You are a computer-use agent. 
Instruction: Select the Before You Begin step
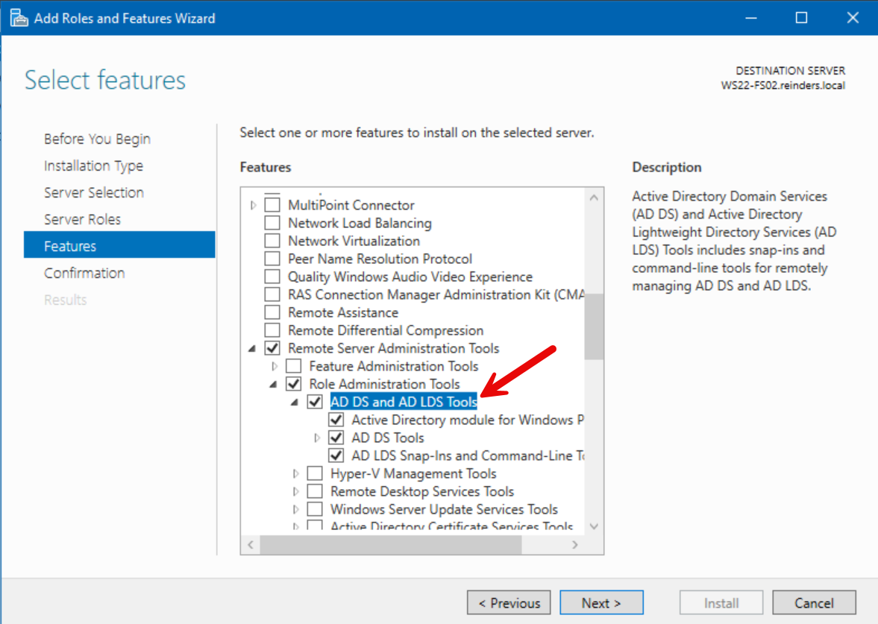[97, 139]
